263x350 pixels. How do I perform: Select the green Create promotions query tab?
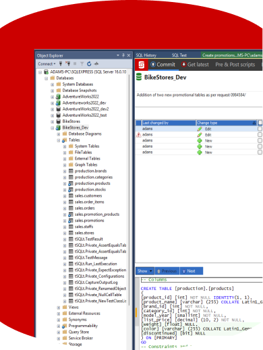click(x=231, y=55)
